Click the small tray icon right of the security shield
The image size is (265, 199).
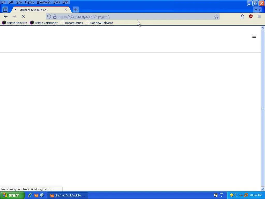[235, 195]
